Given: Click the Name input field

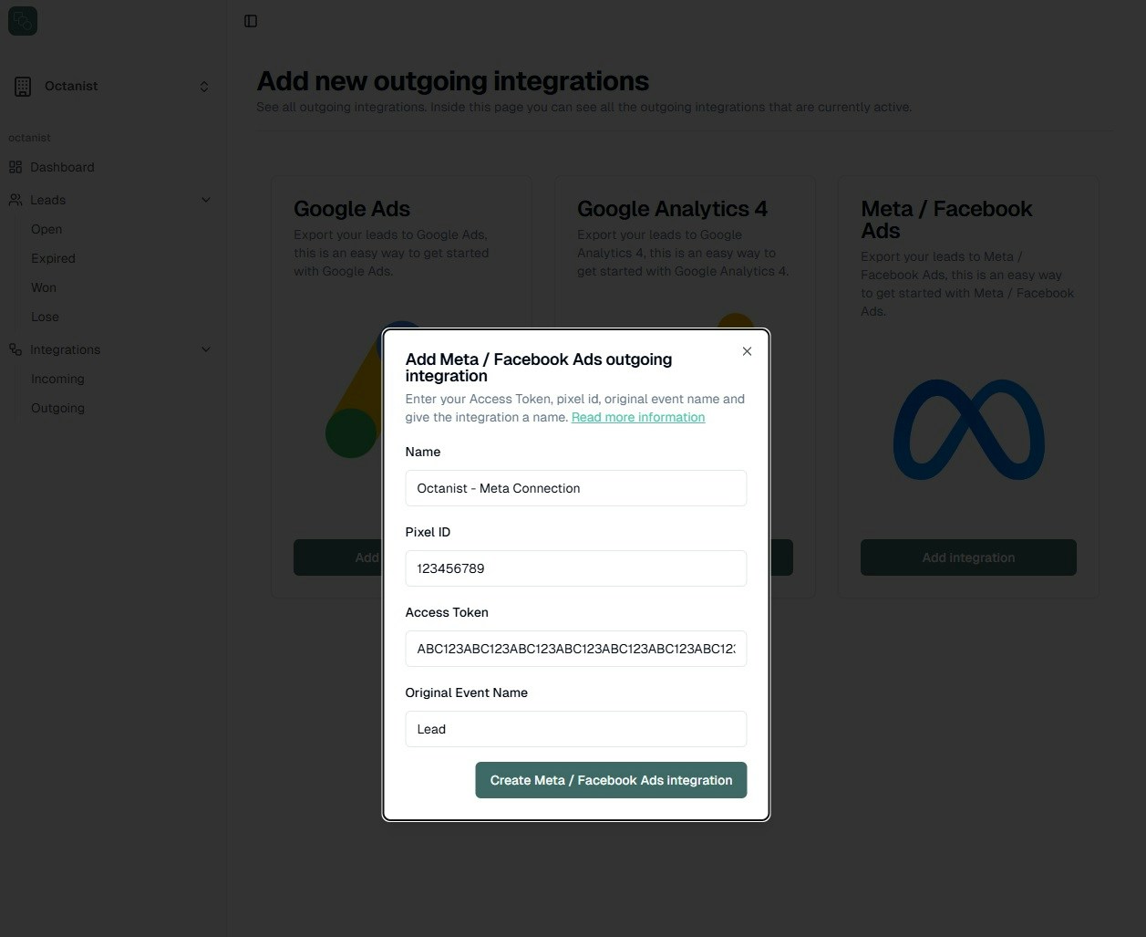Looking at the screenshot, I should (575, 488).
